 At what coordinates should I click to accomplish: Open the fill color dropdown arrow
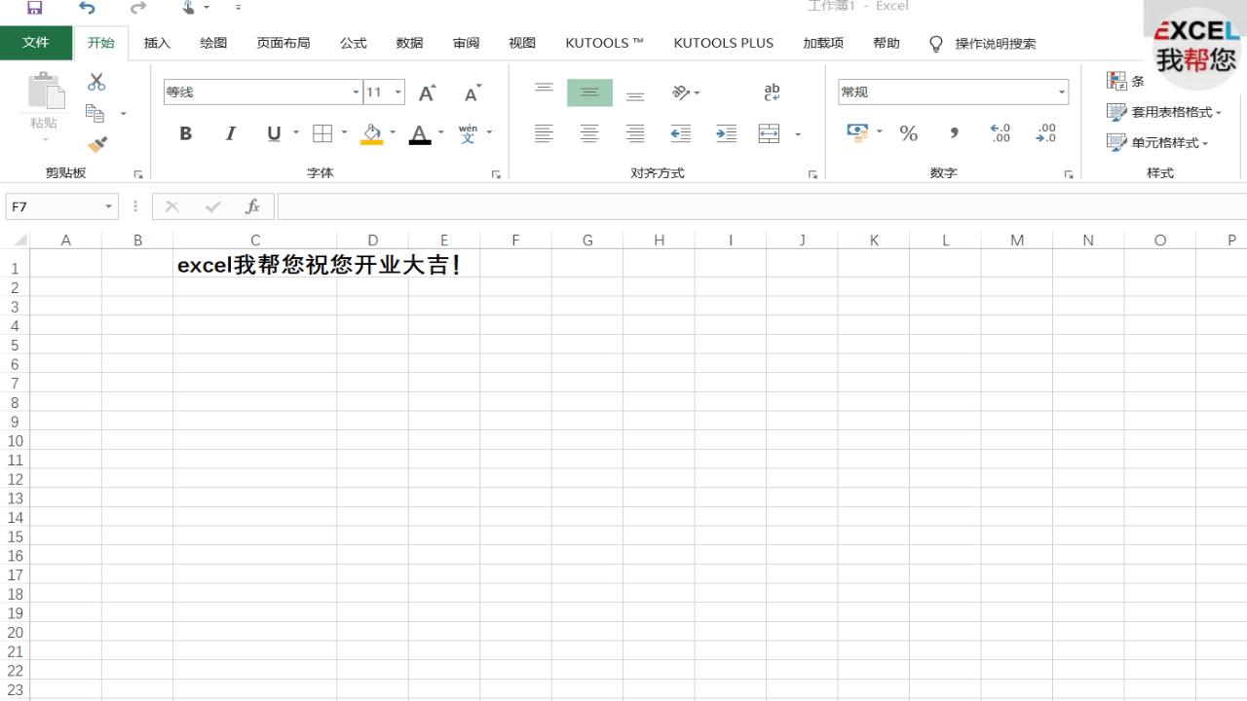[x=393, y=133]
